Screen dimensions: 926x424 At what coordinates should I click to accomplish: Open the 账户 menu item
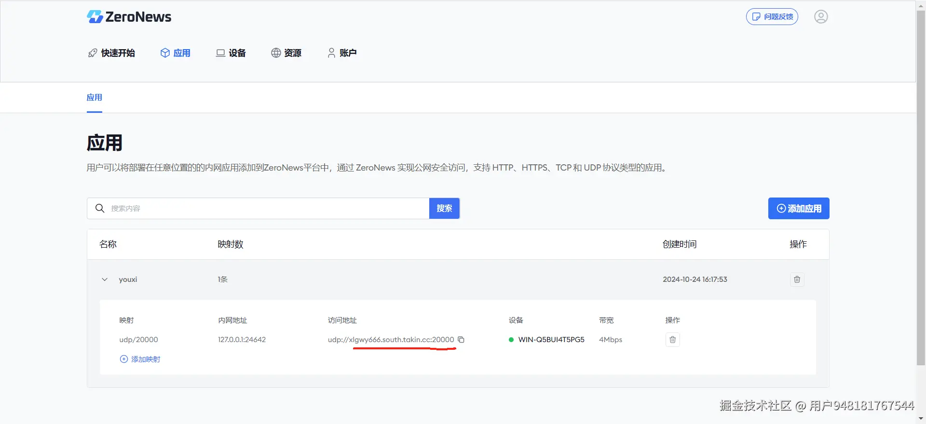(x=342, y=53)
